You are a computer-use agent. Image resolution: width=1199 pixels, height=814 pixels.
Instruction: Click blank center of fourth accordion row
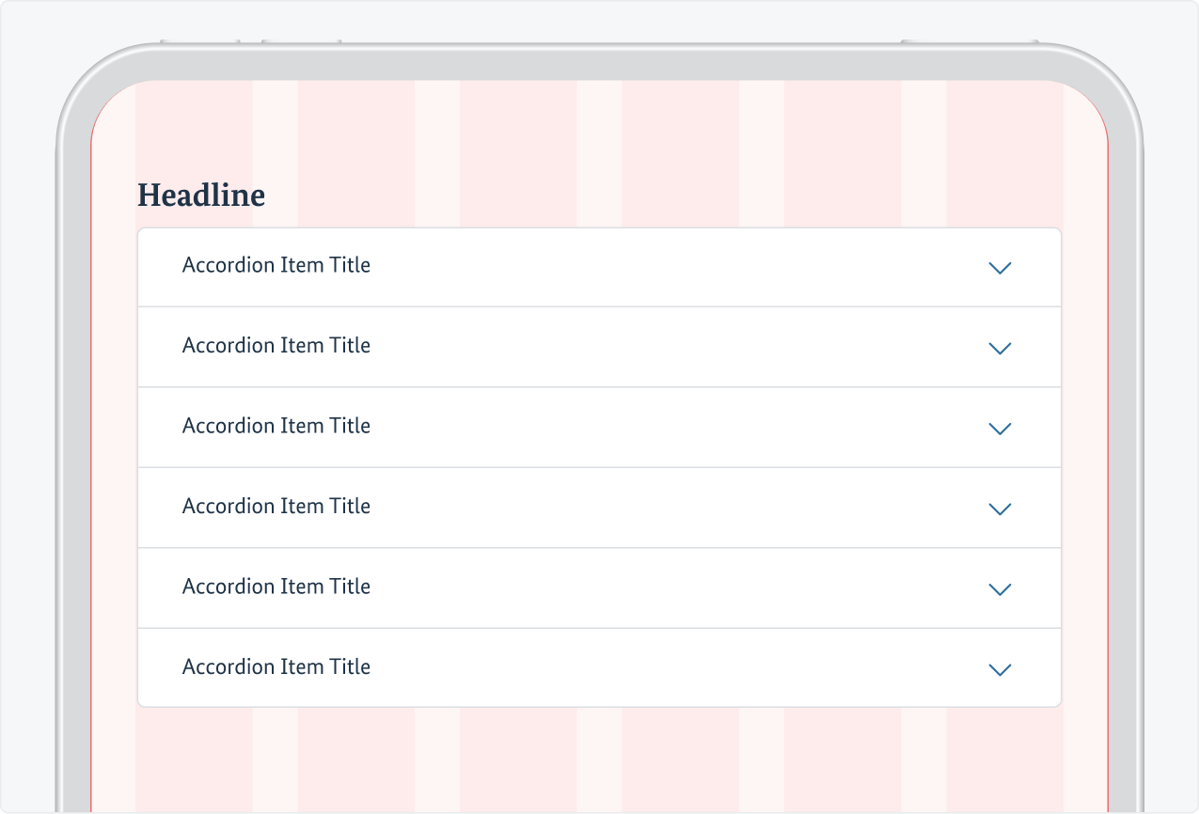(x=658, y=508)
